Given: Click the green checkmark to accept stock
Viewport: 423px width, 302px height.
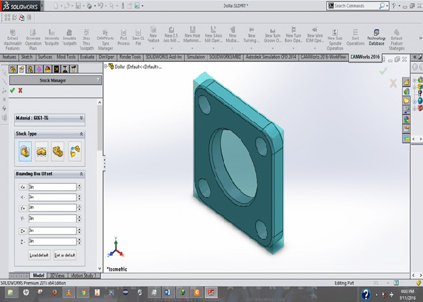Looking at the screenshot, I should click(12, 90).
